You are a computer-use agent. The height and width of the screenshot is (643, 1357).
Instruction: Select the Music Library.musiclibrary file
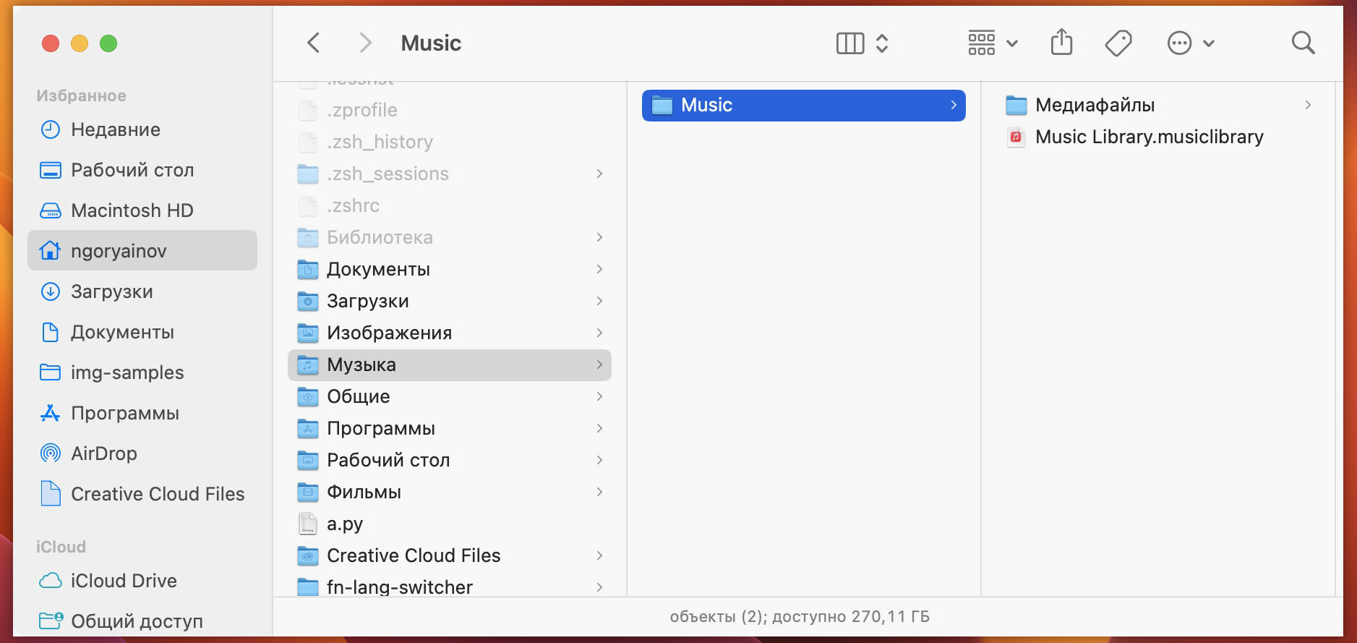[1149, 137]
